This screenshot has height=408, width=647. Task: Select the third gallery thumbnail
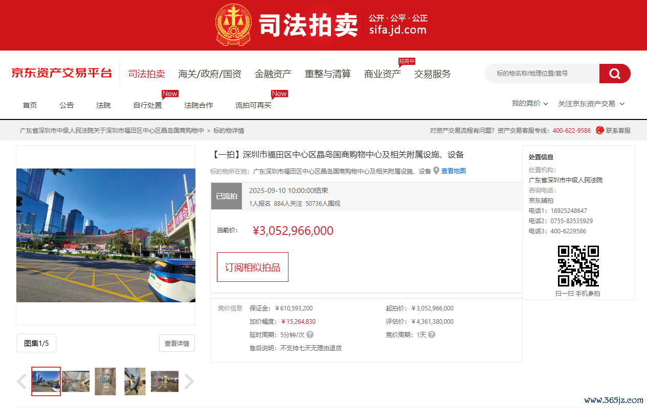(105, 381)
